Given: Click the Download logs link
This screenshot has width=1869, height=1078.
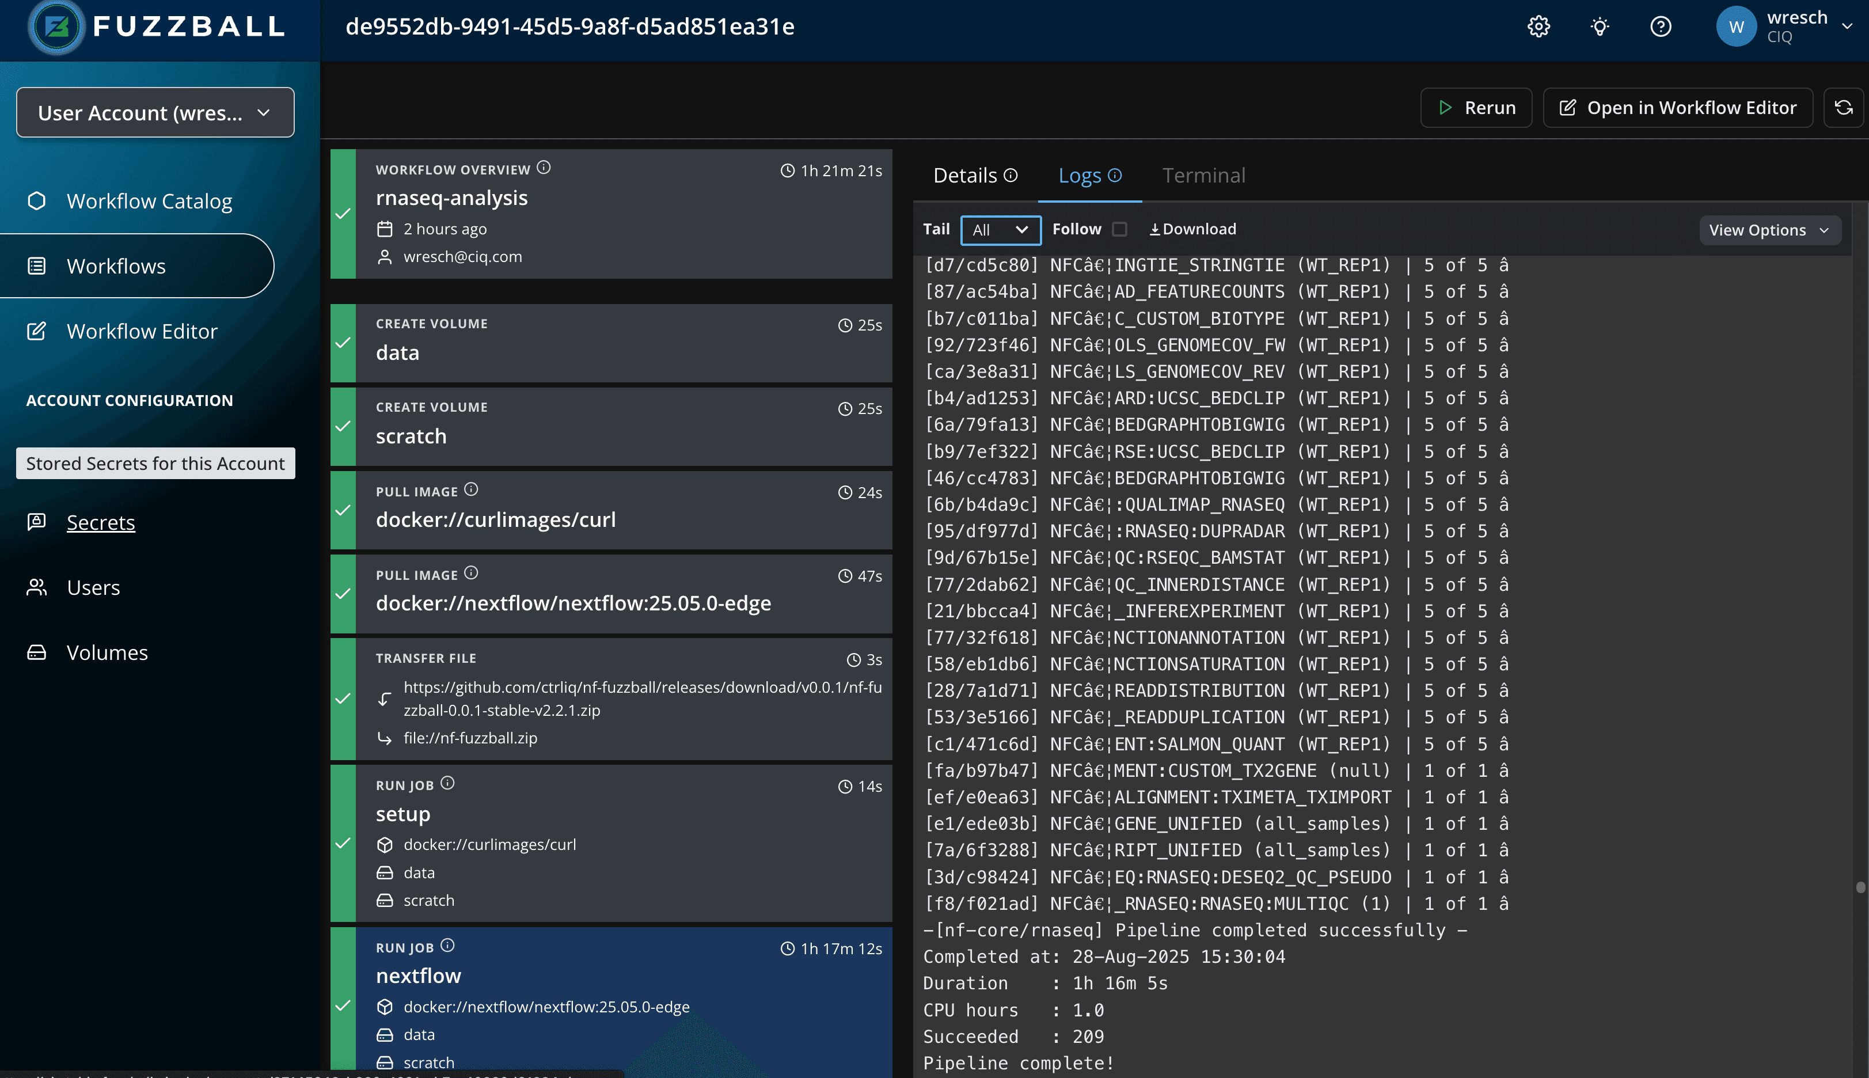Looking at the screenshot, I should pos(1192,230).
